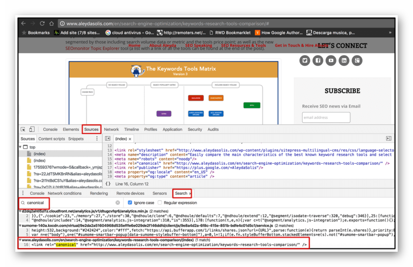Click pretty print braces icon

click(108, 184)
